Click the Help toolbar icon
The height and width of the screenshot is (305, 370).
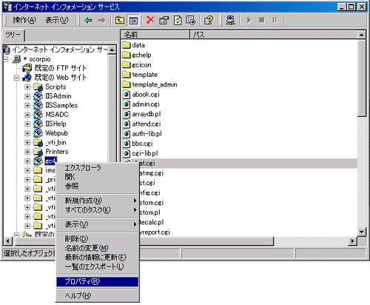(209, 20)
